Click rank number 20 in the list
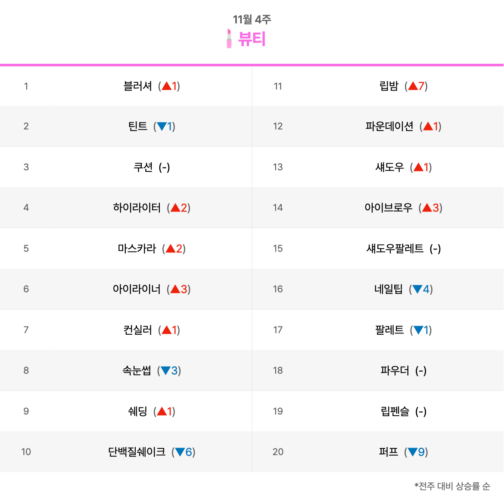The height and width of the screenshot is (504, 504). click(278, 452)
